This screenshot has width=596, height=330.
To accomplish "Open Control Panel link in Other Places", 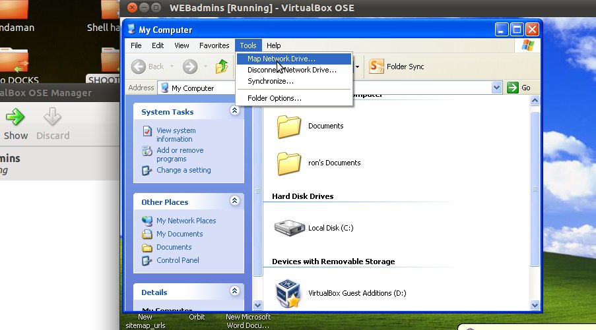I will click(x=178, y=260).
